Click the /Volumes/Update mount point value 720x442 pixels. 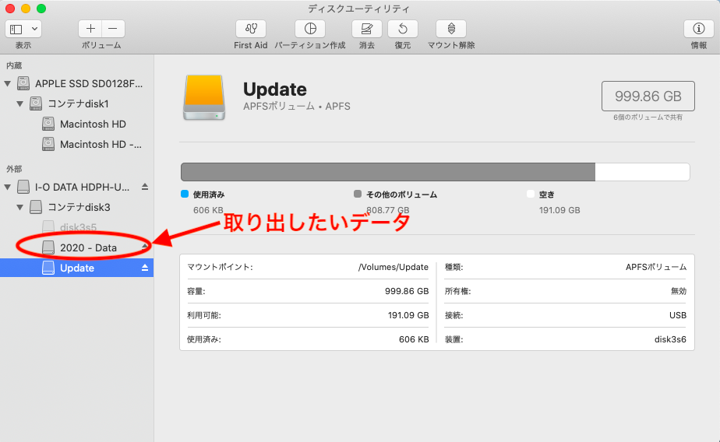coord(393,267)
